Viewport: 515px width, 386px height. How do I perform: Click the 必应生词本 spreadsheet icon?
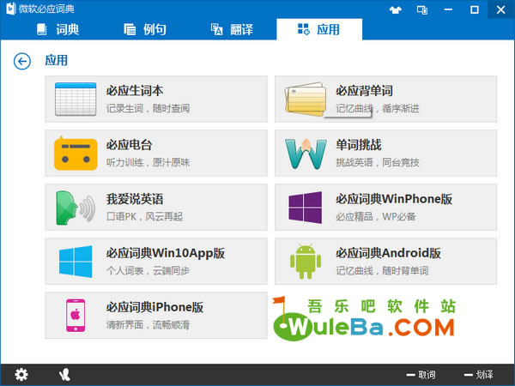pos(76,100)
